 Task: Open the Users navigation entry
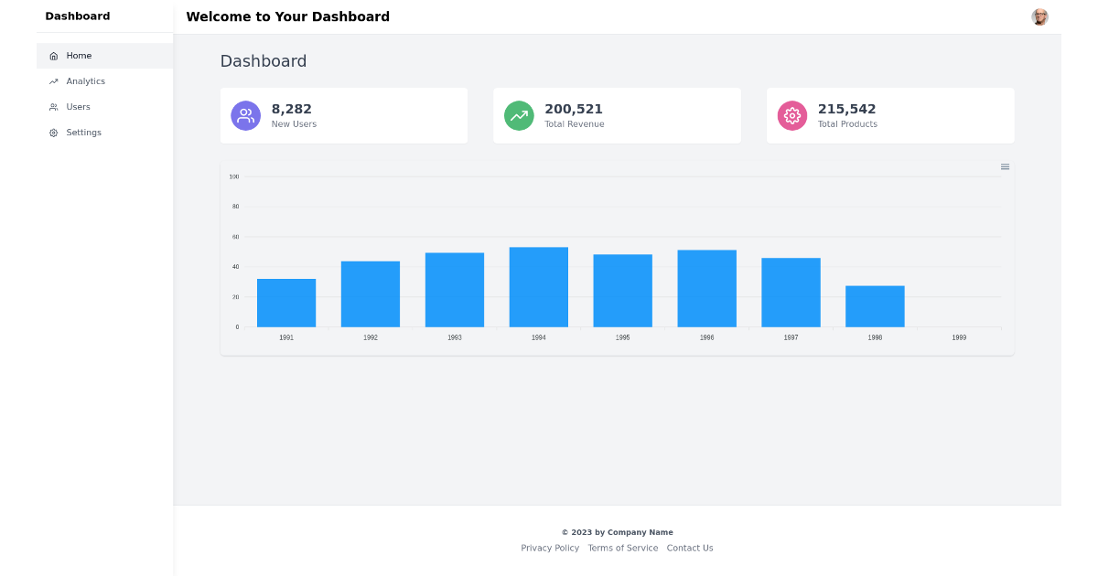coord(76,106)
